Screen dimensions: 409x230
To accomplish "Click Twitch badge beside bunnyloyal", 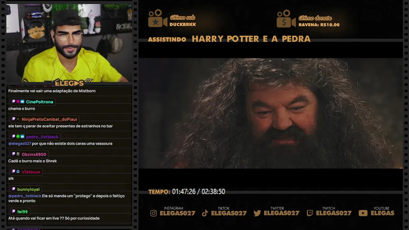I will point(13,189).
